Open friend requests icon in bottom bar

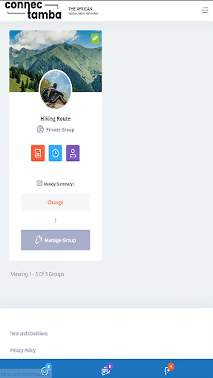[45, 371]
